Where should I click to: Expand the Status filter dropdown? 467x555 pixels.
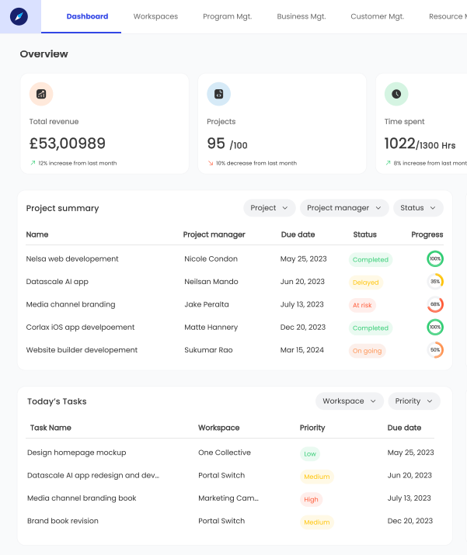(x=418, y=208)
